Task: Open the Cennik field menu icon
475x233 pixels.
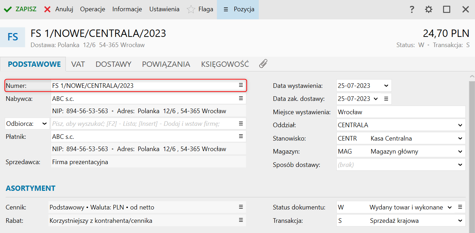Action: (x=241, y=207)
